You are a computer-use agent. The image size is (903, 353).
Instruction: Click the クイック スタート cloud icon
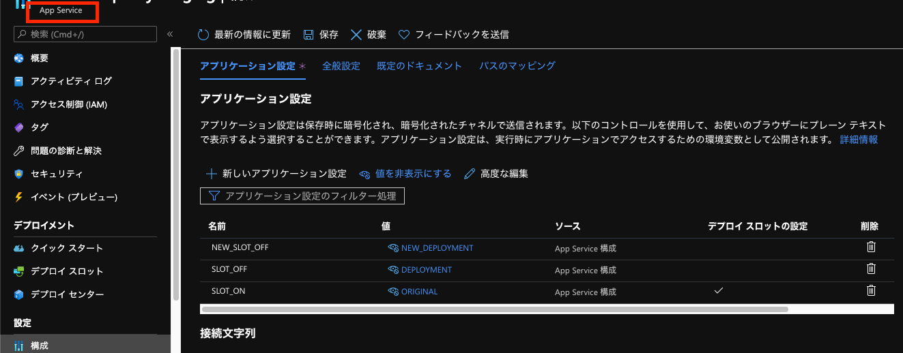point(19,248)
